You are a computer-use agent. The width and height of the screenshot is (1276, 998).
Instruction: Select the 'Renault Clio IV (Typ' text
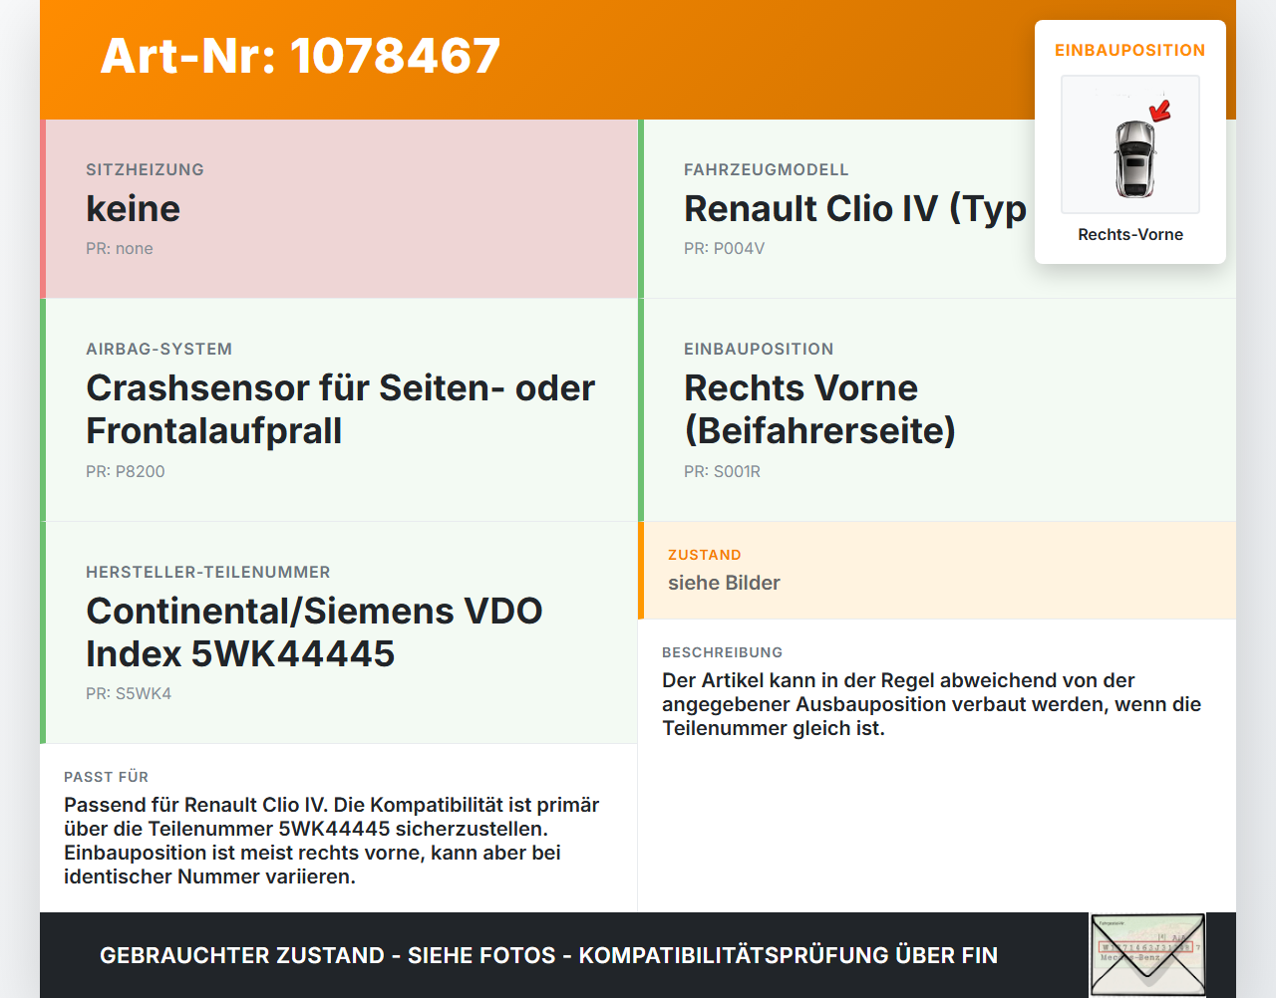click(x=855, y=208)
